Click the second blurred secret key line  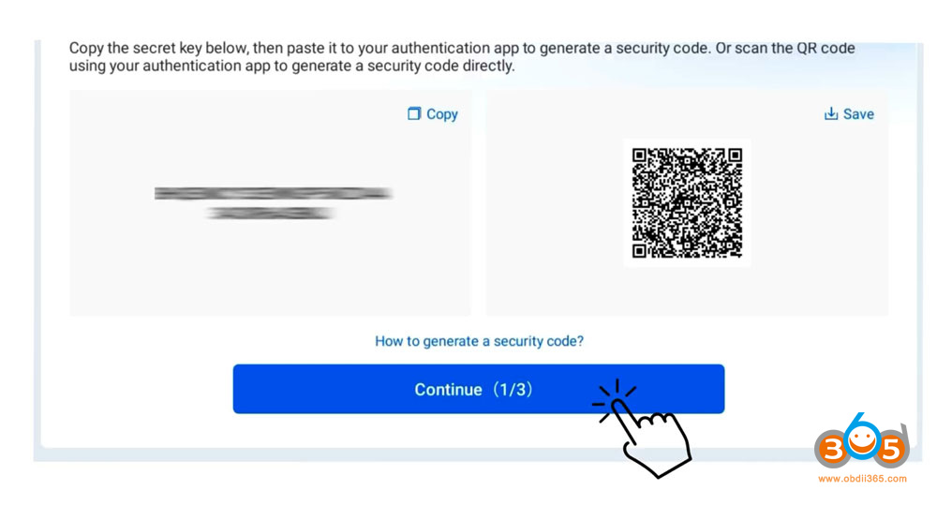pos(271,214)
